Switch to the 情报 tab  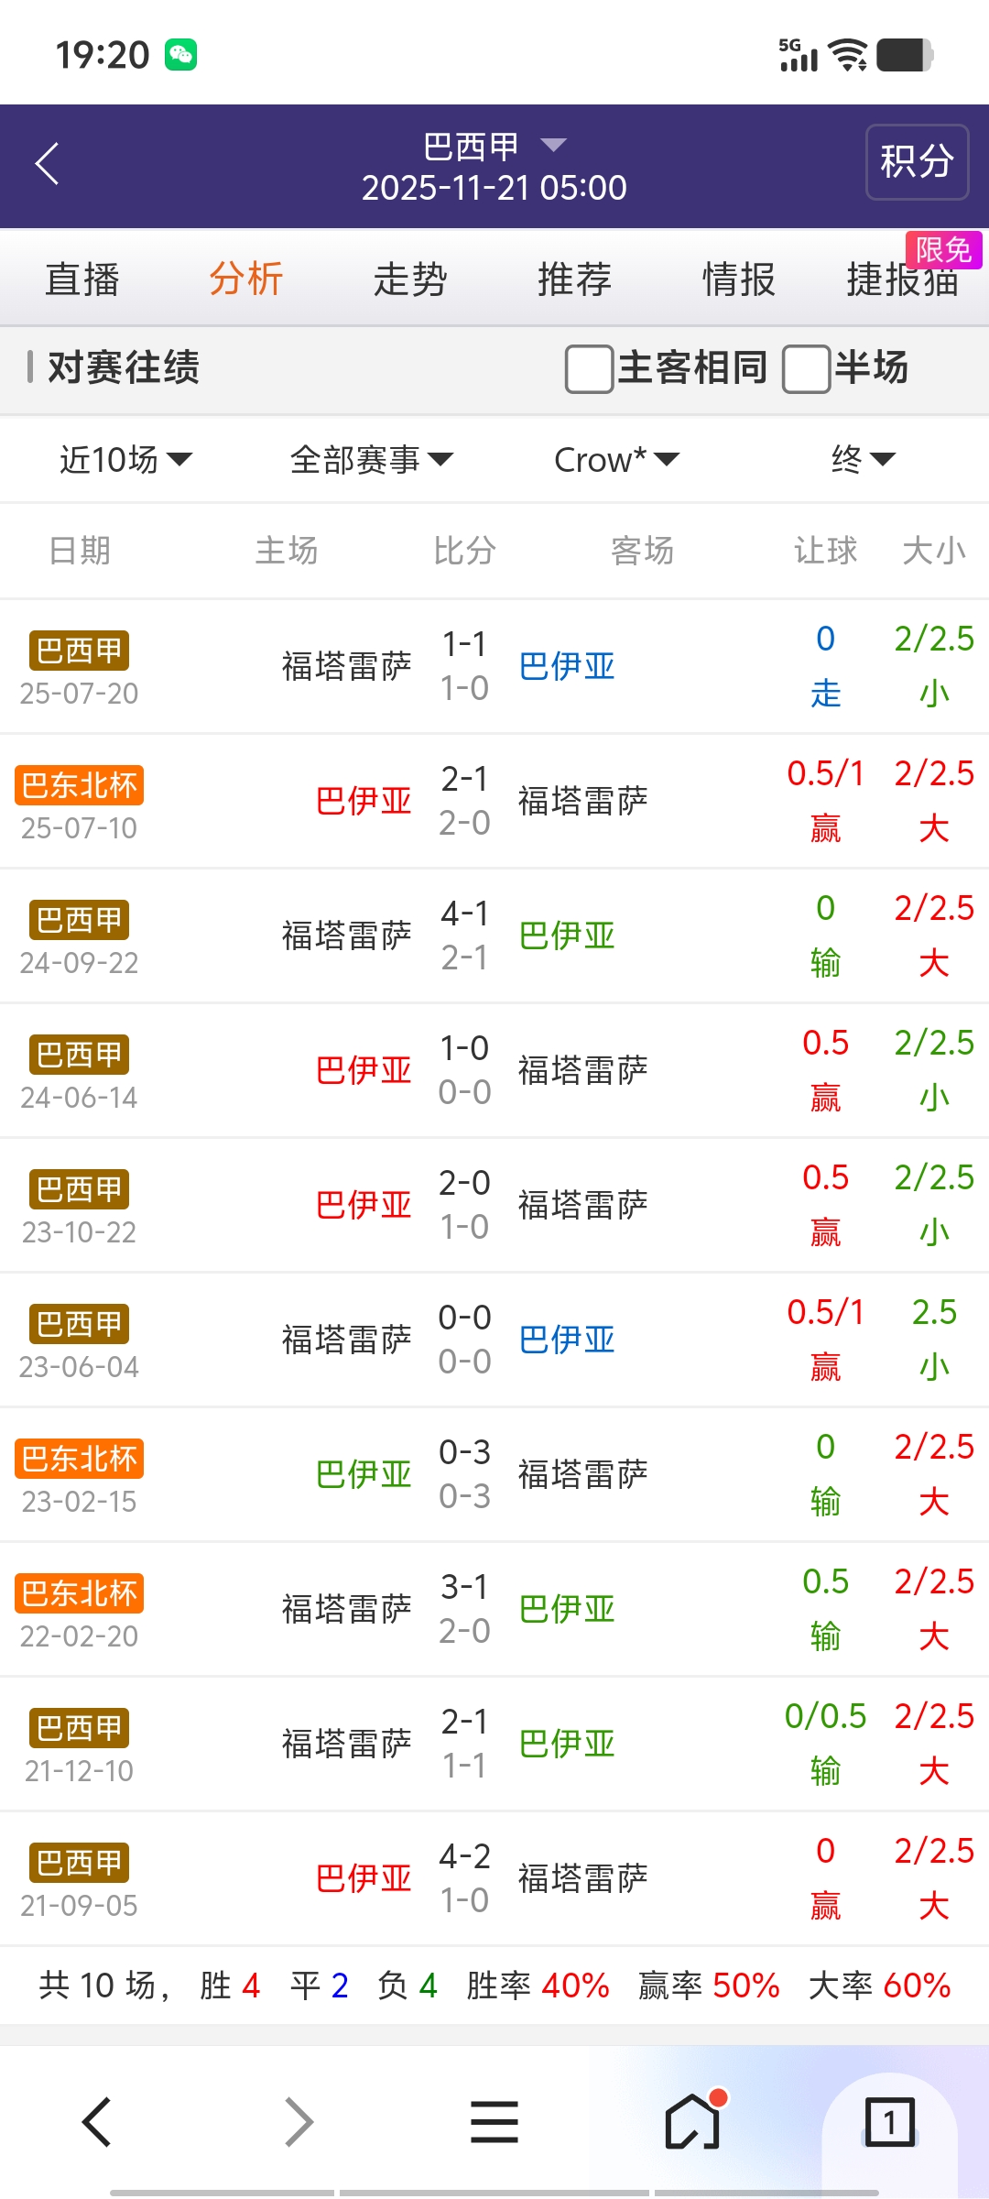pos(738,279)
